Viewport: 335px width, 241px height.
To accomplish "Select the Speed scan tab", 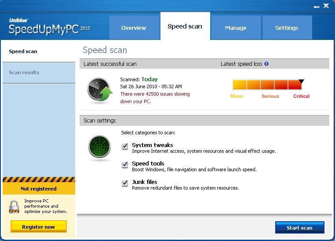I will pyautogui.click(x=185, y=26).
